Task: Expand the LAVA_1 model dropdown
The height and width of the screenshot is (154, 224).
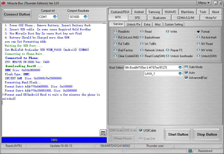Action: coord(180,73)
